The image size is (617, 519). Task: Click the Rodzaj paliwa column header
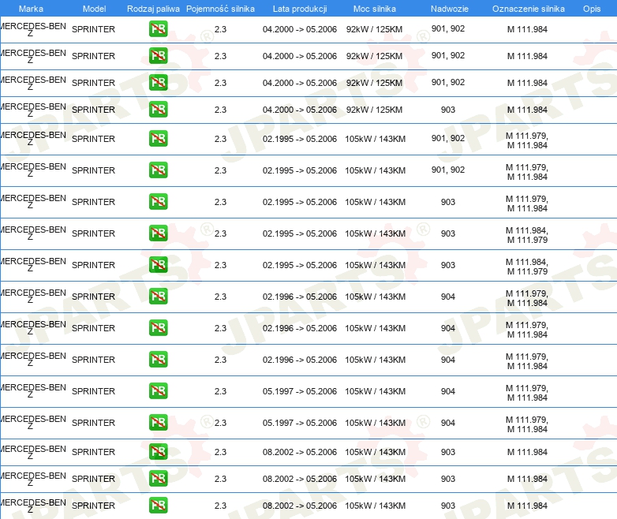pos(153,9)
